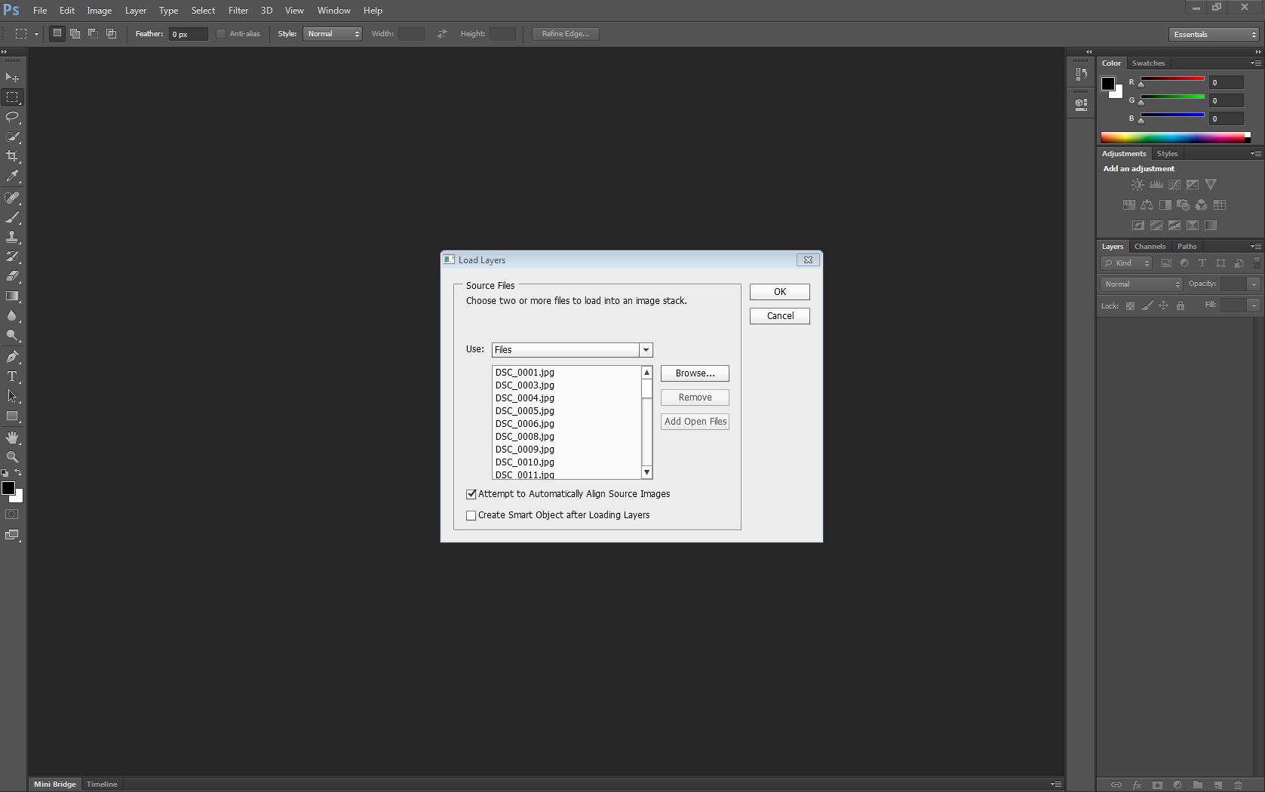Open the Essentials workspace dropdown
The image size is (1265, 792).
1214,35
